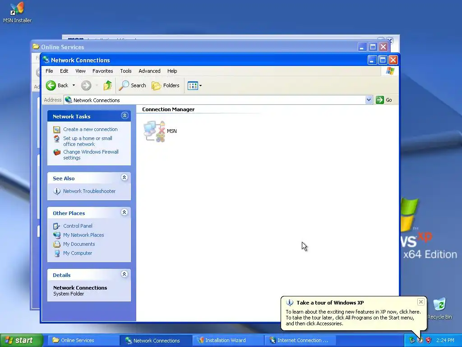Click the Connection Manager group header
The width and height of the screenshot is (462, 347).
(x=168, y=109)
